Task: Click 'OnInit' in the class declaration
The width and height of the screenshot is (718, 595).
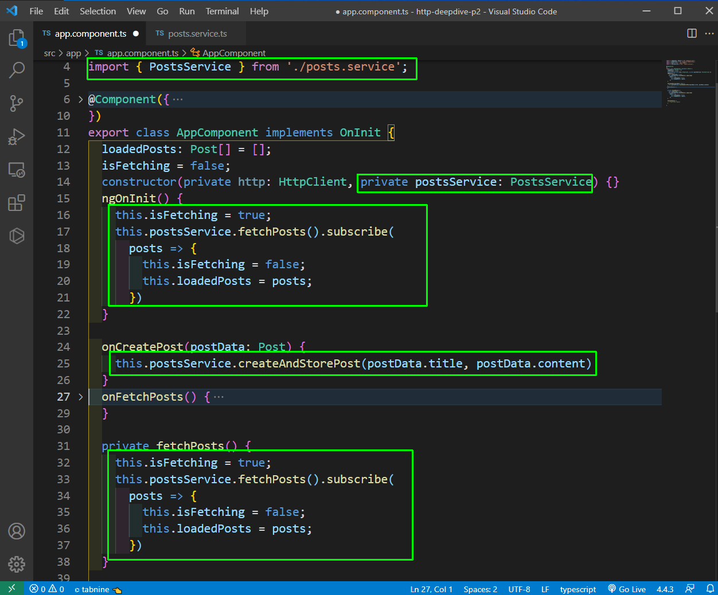Action: 360,132
